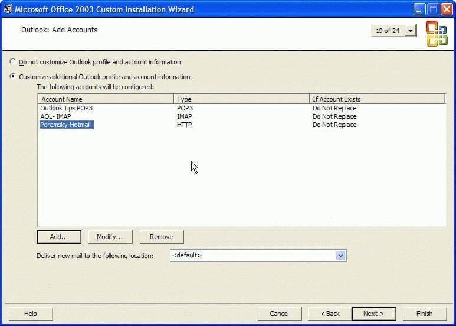Close the Custom Installation Wizard window
This screenshot has height=326, width=456.
click(447, 9)
